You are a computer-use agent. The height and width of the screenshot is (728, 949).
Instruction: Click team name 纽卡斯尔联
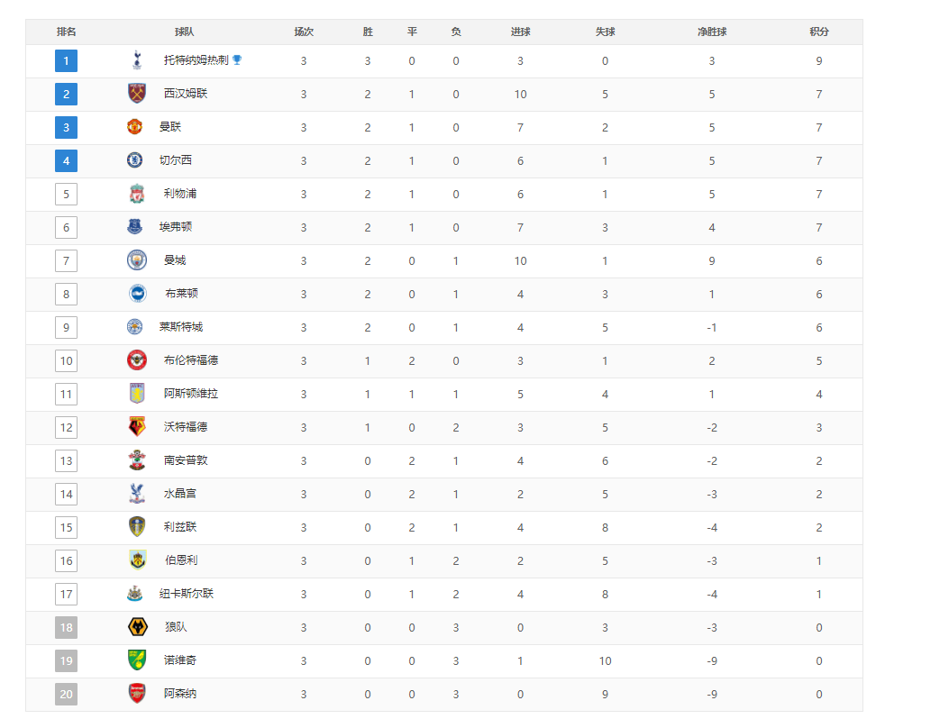[x=187, y=594]
